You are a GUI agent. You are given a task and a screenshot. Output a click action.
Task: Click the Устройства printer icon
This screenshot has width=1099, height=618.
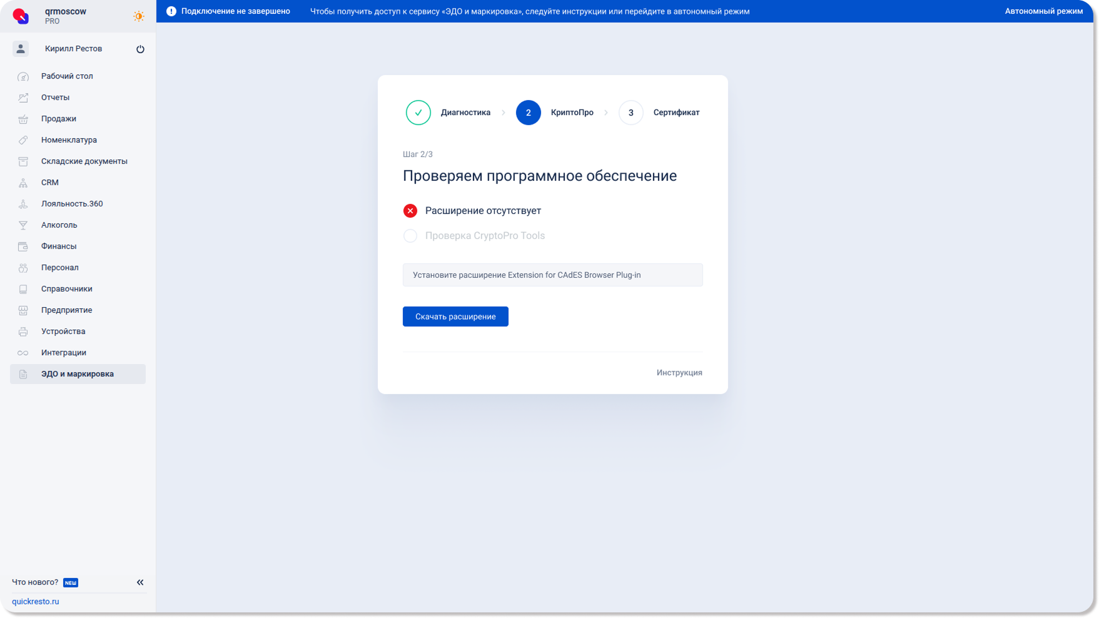23,332
